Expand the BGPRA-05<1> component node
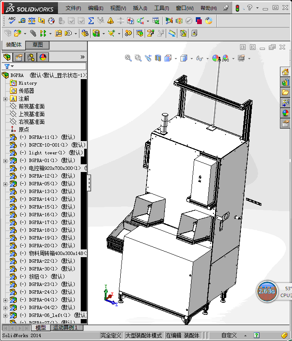Viewport: 292px width, 341px height. 6,184
